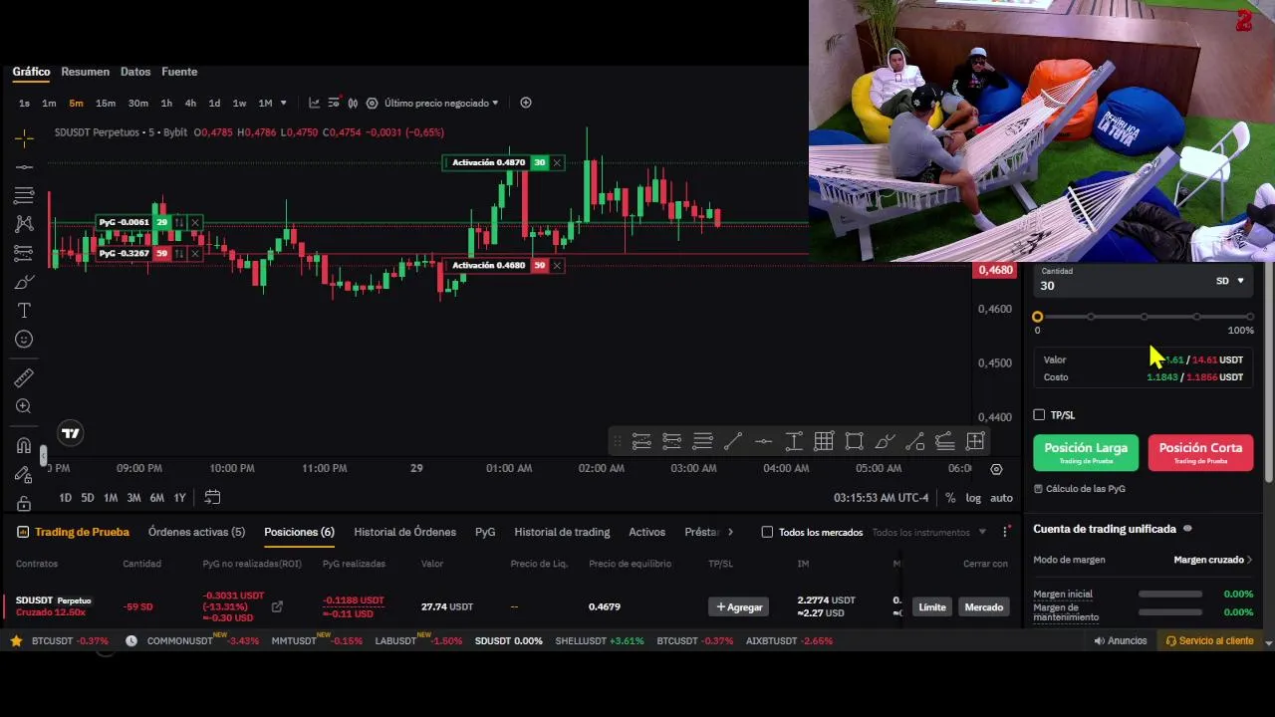The width and height of the screenshot is (1275, 717).
Task: Switch to the Datos tab
Action: point(135,72)
